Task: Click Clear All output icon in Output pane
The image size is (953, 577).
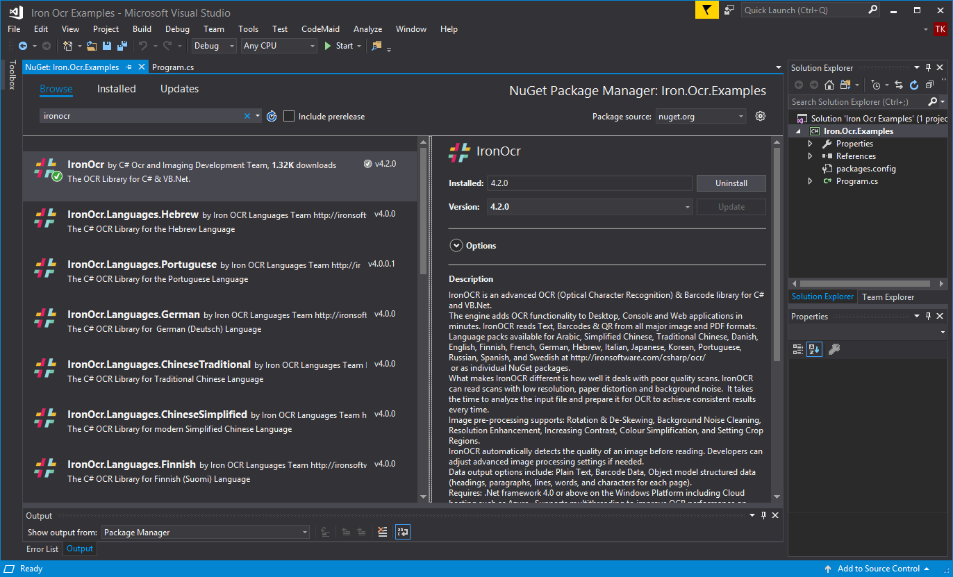Action: tap(382, 531)
